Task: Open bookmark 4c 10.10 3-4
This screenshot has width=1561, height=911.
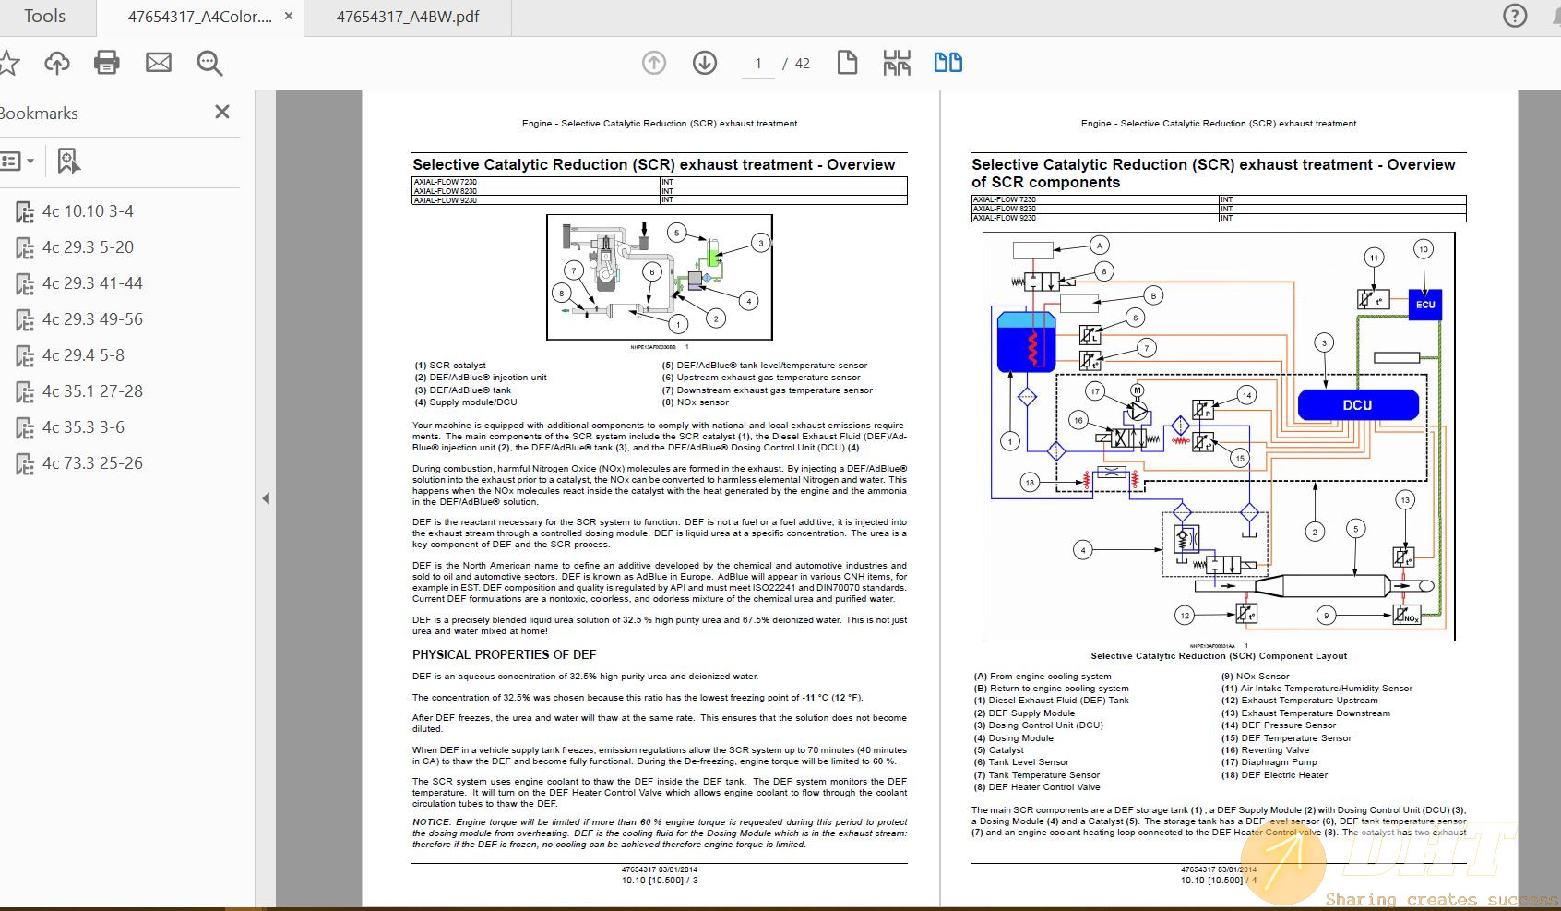Action: coord(88,211)
